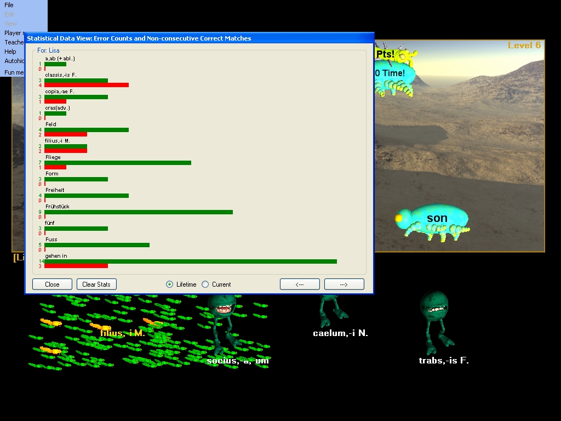561x421 pixels.
Task: Select the Current radio button
Action: 205,285
